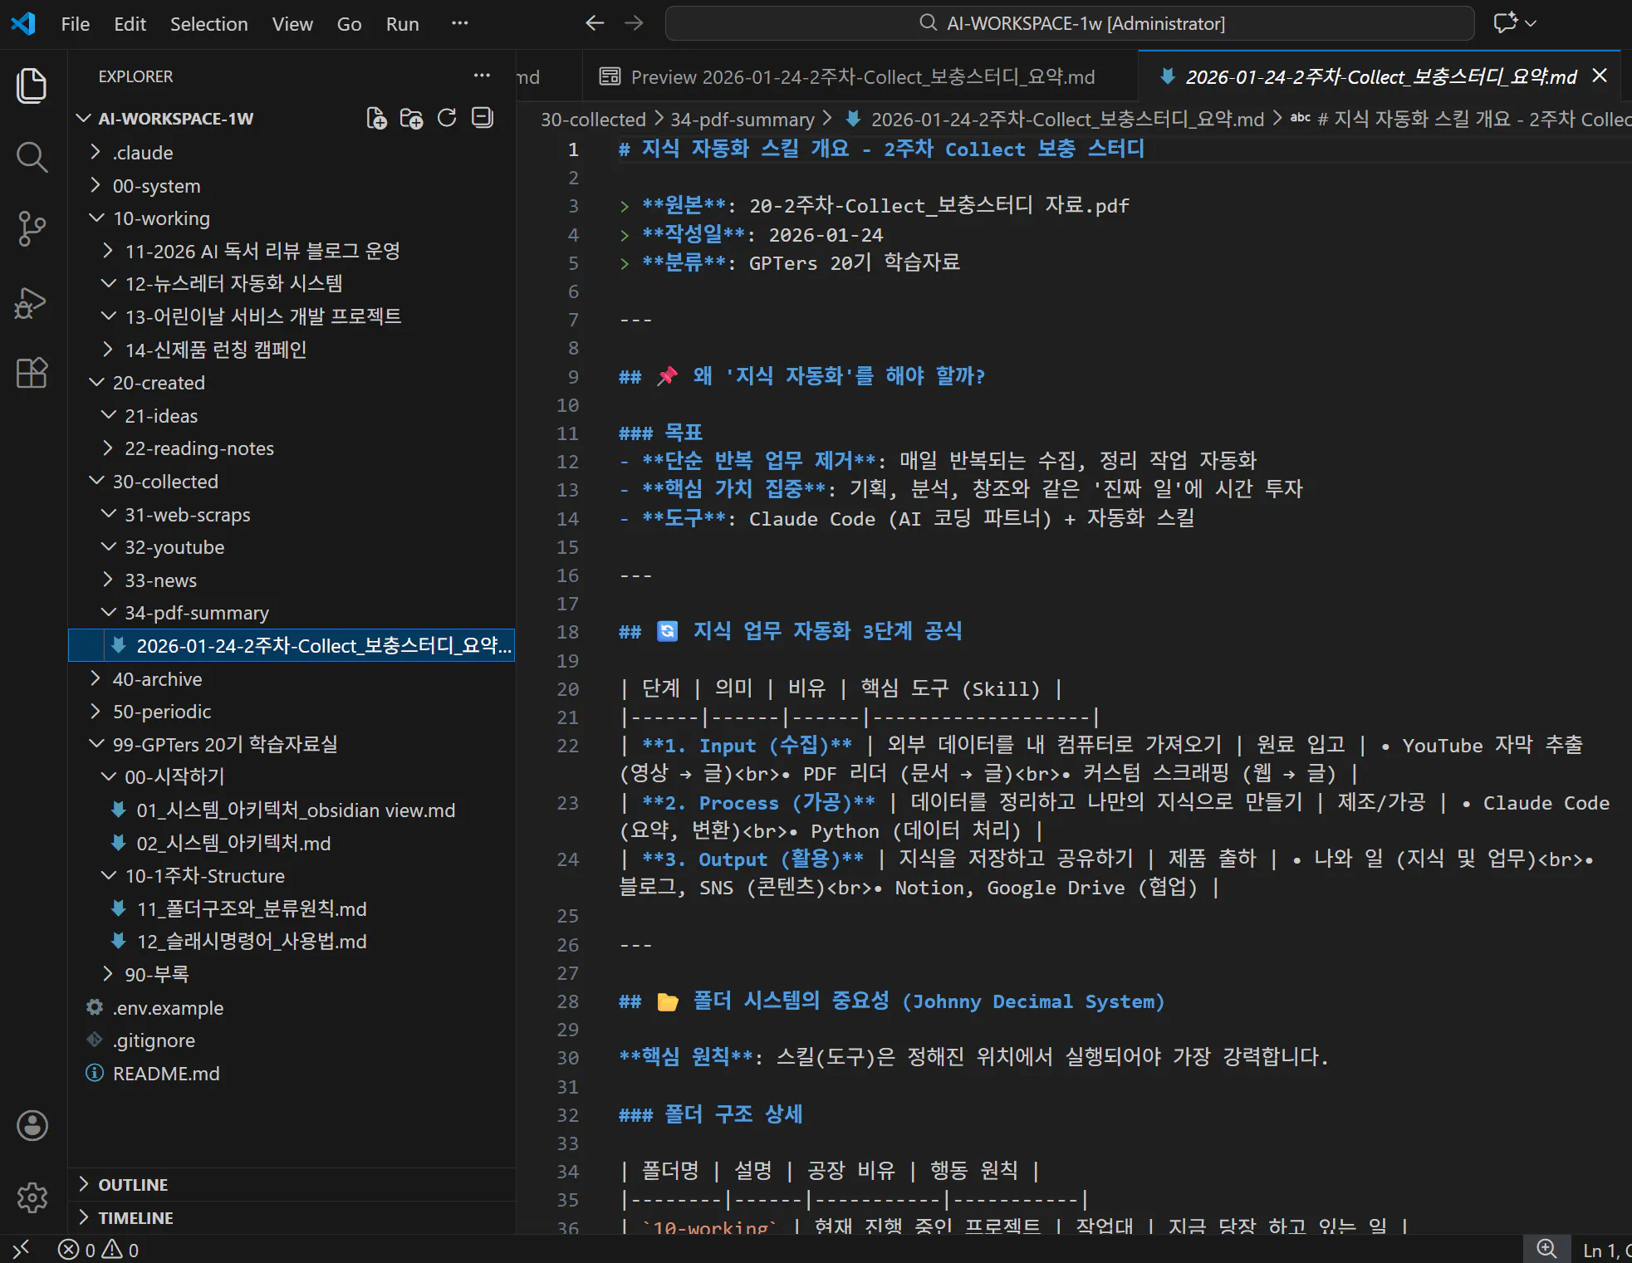Open the View menu

point(292,23)
